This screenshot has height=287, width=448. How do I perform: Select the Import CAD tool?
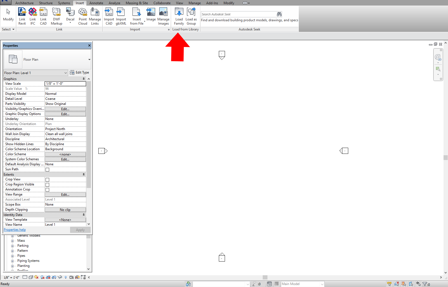tap(109, 15)
